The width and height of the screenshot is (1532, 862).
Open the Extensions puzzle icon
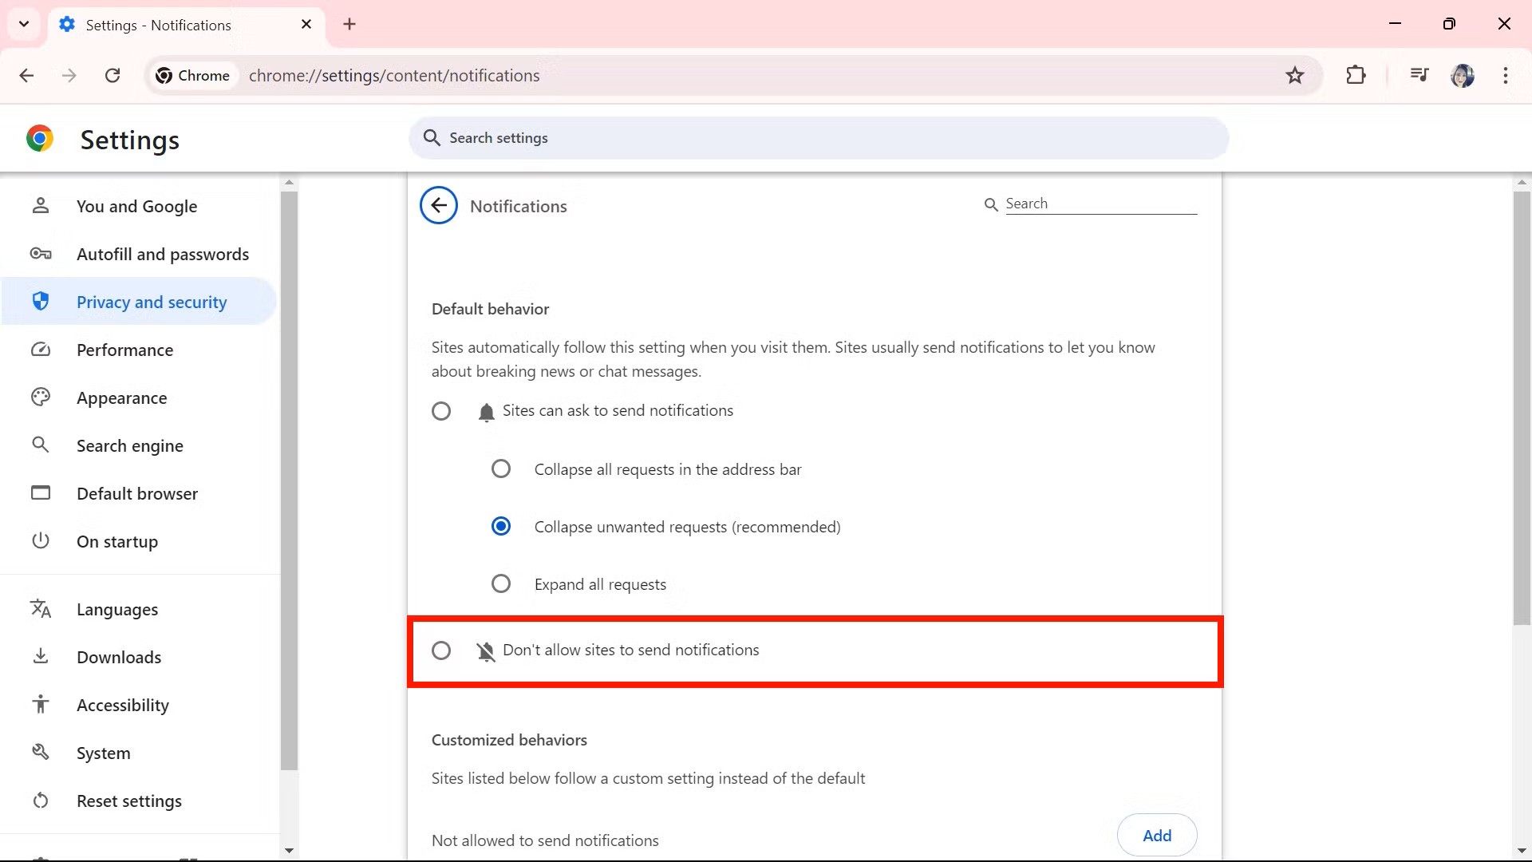(x=1356, y=75)
